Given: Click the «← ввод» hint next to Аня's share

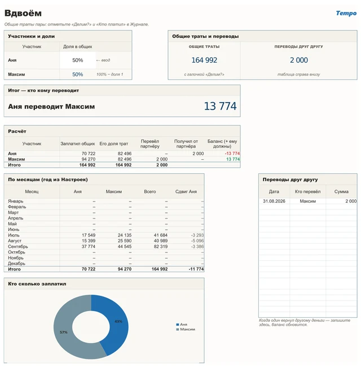Looking at the screenshot, I should pos(103,60).
